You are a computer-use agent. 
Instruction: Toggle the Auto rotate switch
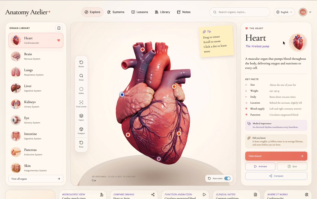pos(227,178)
